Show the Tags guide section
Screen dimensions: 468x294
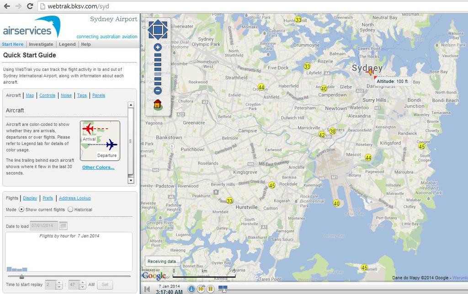(x=82, y=96)
